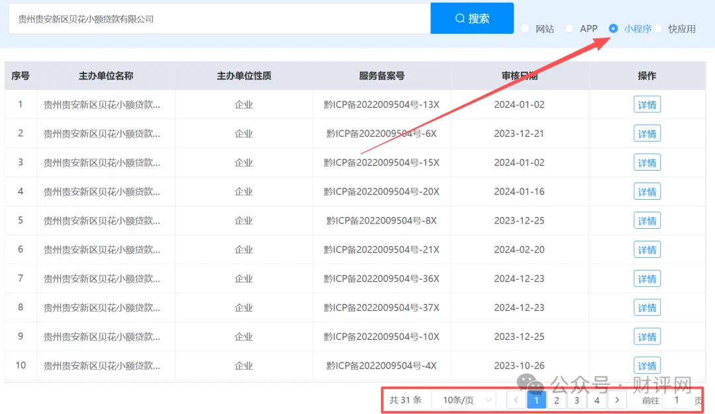Jump to pagination page 4
715x414 pixels.
pos(596,400)
